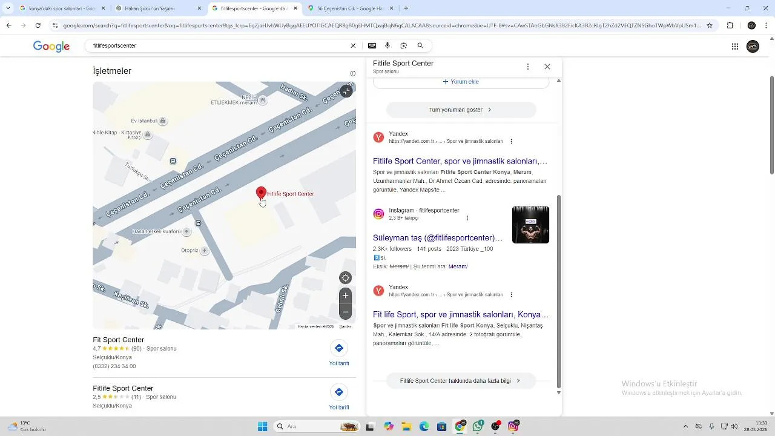Viewport: 775px width, 436px height.
Task: Open the Chrome extensions icon
Action: click(x=730, y=25)
